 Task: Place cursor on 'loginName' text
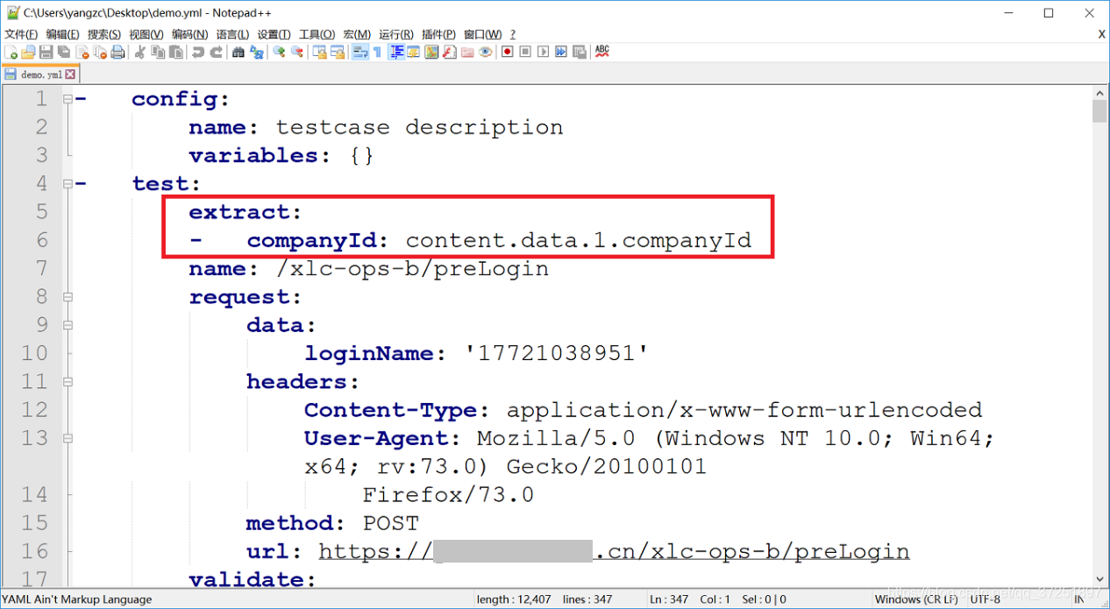(369, 353)
